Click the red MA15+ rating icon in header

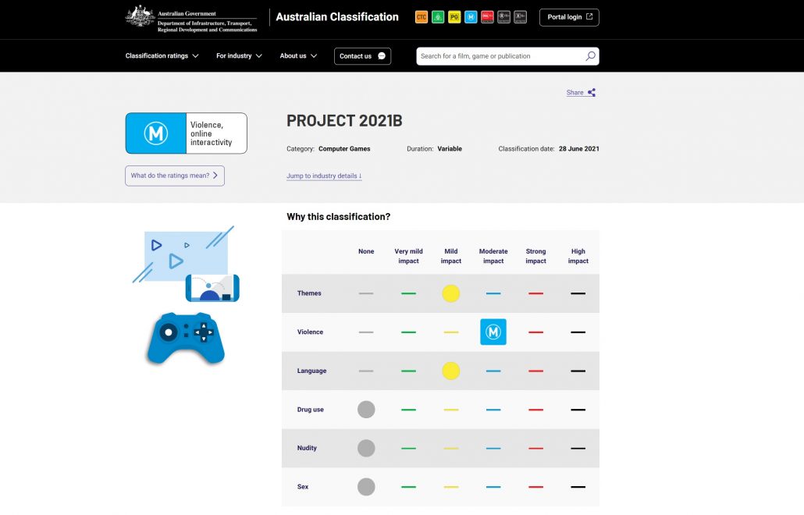[x=487, y=17]
